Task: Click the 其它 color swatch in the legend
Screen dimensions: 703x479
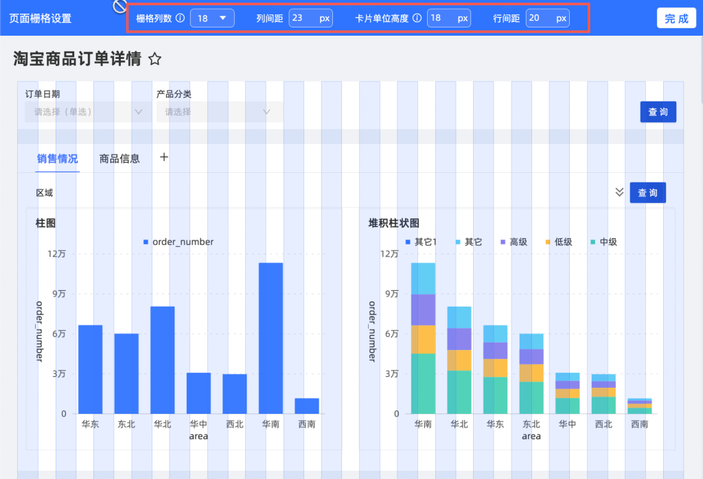Action: point(459,242)
